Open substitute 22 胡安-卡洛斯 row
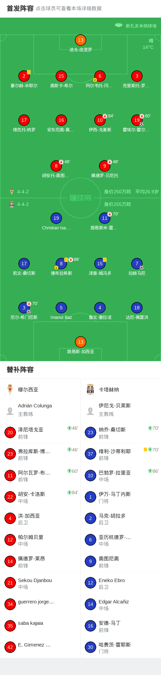Viewport: 161px width, 675px height. coord(40,497)
